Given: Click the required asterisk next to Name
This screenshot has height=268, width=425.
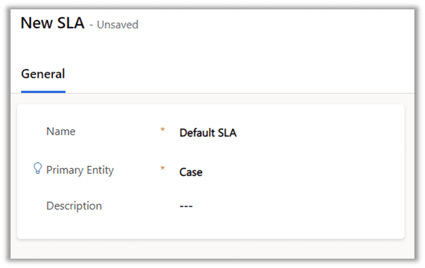Looking at the screenshot, I should click(163, 130).
